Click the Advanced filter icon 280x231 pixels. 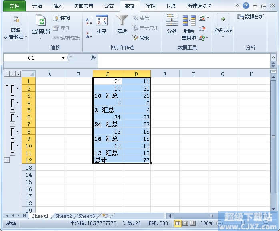tap(135, 38)
